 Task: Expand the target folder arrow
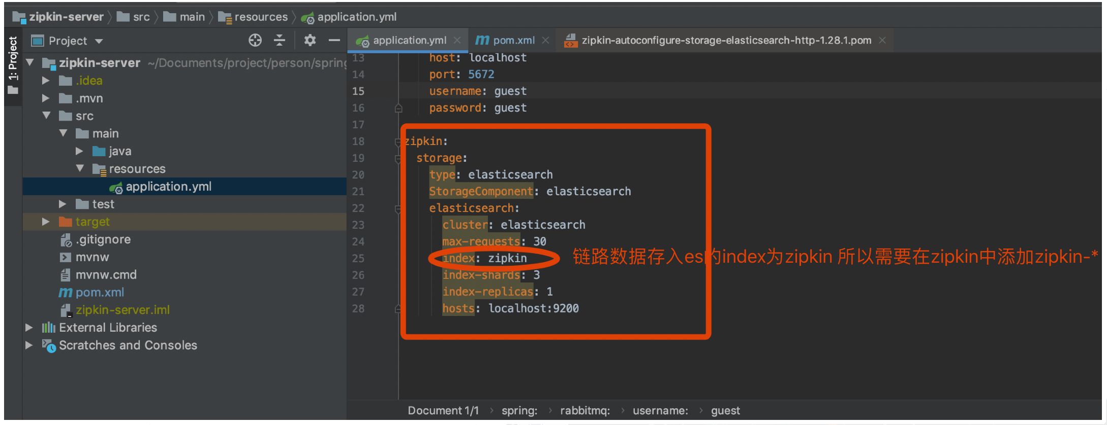point(46,222)
